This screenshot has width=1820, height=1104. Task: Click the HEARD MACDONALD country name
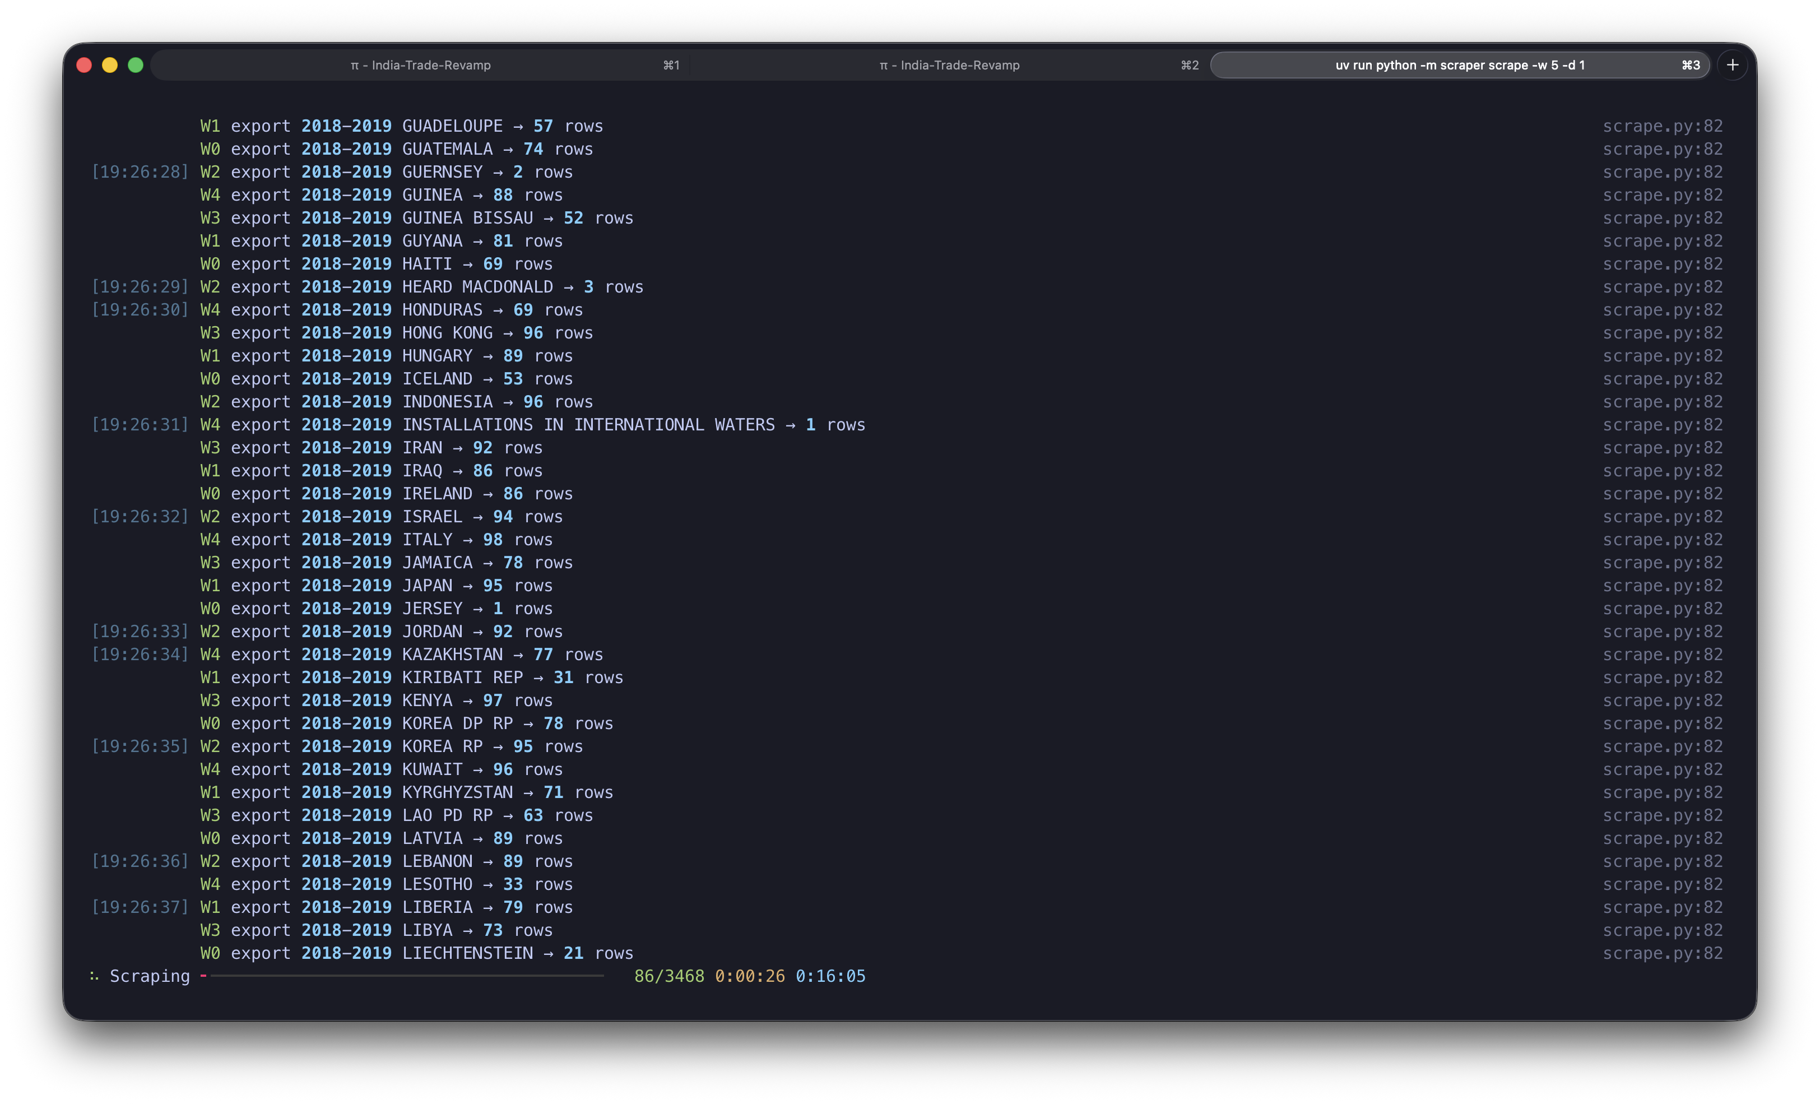477,287
